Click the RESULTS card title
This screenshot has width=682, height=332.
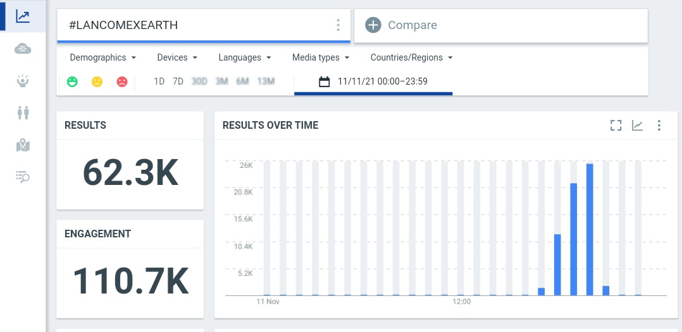click(x=85, y=126)
